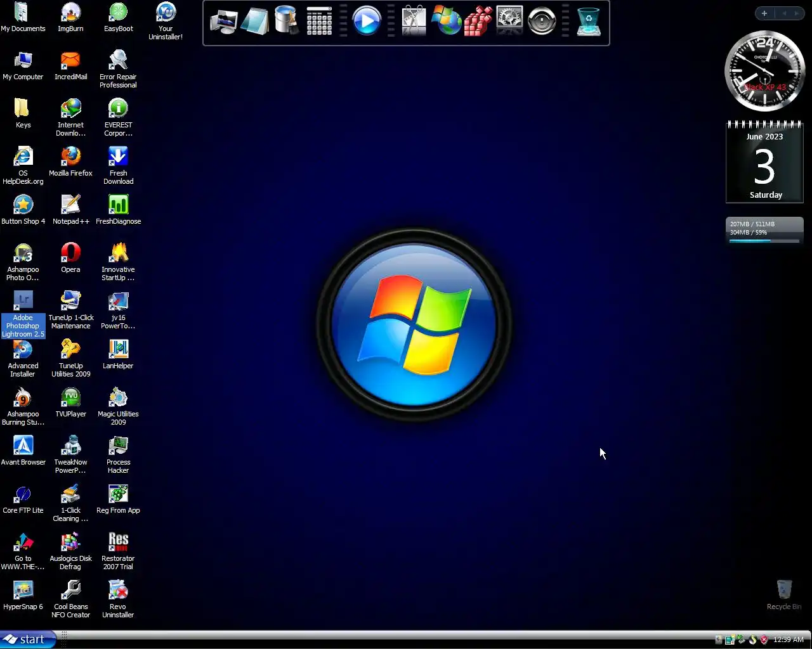Select the Fresh Download shortcut
This screenshot has width=812, height=649.
118,166
